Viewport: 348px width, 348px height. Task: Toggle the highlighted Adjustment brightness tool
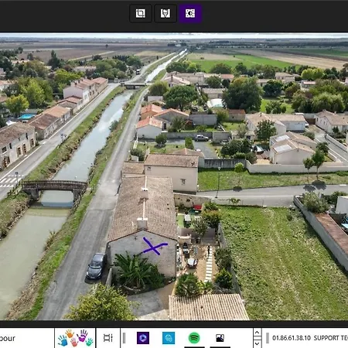pos(190,13)
